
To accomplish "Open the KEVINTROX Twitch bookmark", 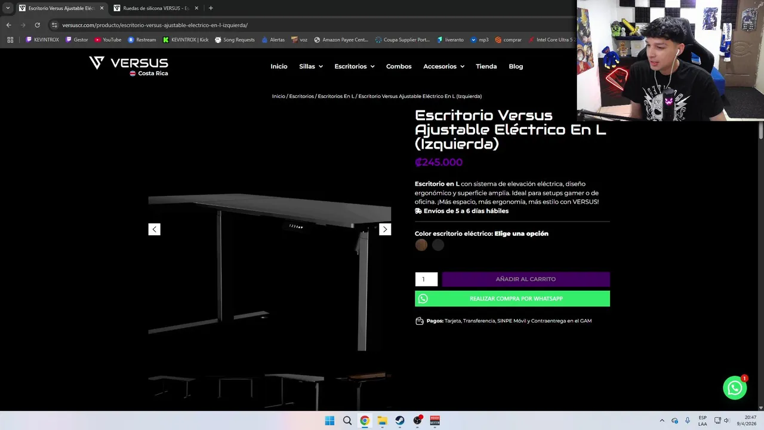I will (42, 40).
